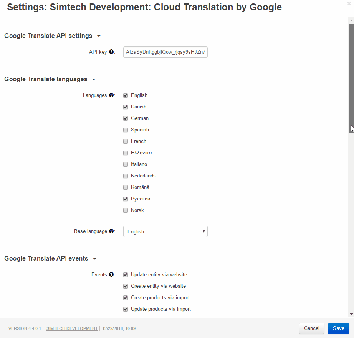
Task: Click the API key help icon
Action: [x=111, y=52]
